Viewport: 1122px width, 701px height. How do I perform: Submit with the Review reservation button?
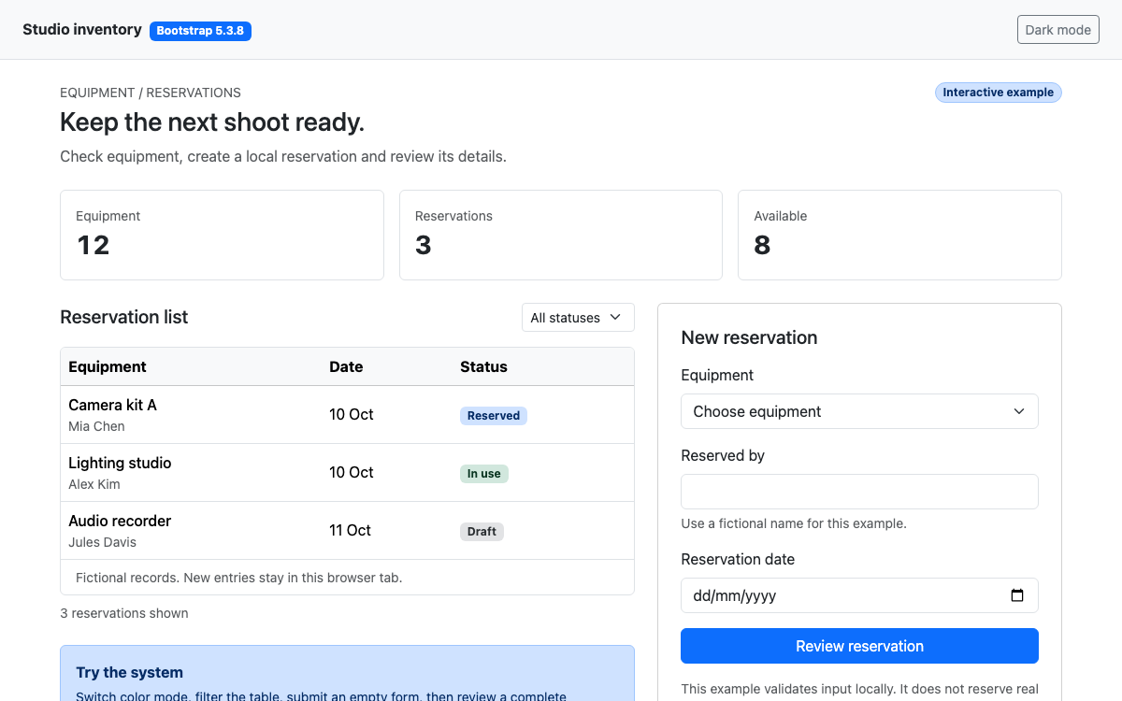859,646
